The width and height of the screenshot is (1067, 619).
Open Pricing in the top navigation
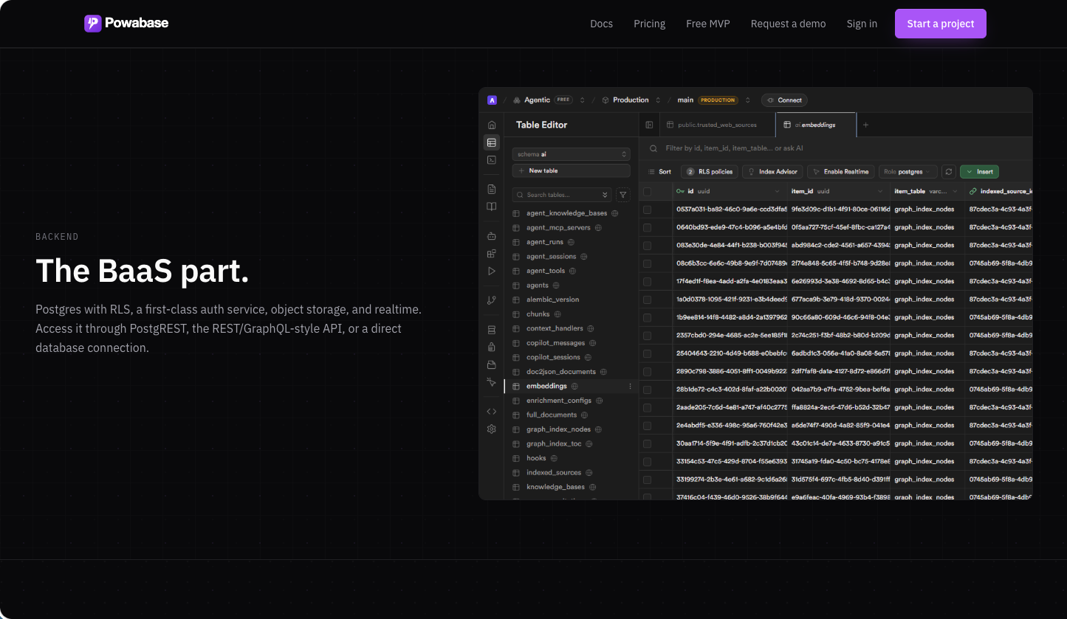649,24
